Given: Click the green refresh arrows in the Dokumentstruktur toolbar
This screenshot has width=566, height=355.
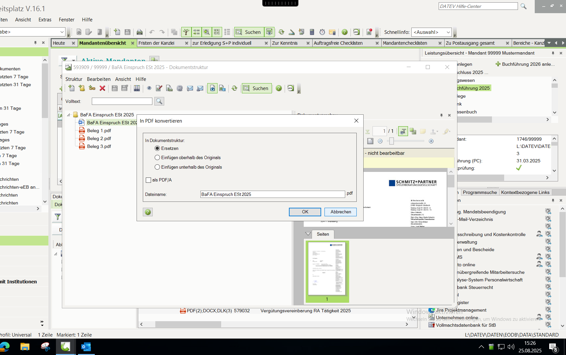Looking at the screenshot, I should (234, 88).
